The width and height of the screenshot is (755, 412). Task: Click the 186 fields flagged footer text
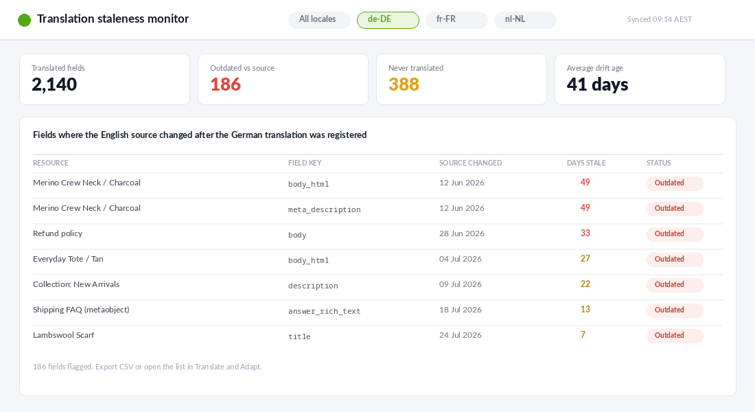(148, 367)
